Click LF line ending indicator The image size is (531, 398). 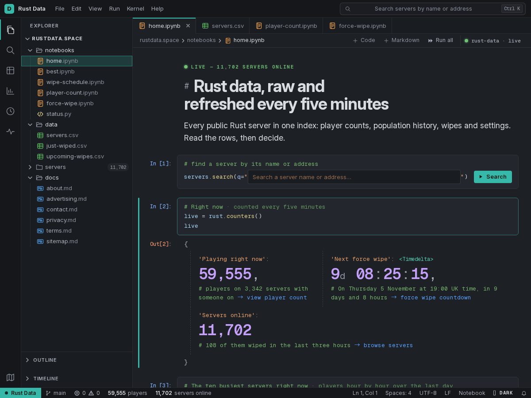pyautogui.click(x=448, y=393)
